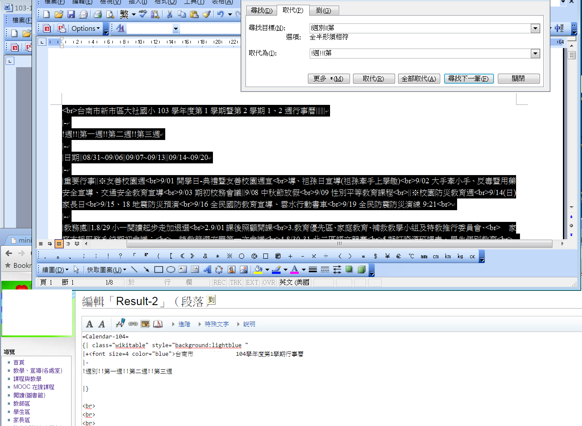Click the 取代(R) replace button
Image resolution: width=582 pixels, height=426 pixels.
click(x=374, y=78)
